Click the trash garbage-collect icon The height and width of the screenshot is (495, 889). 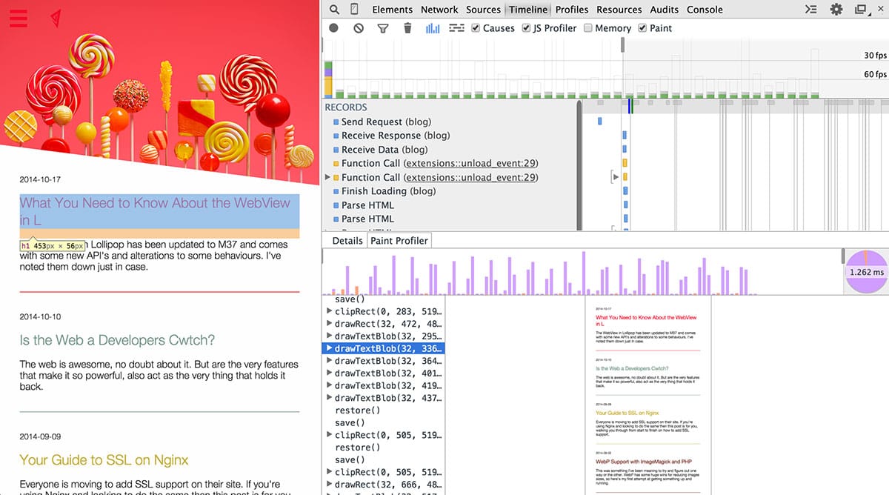(407, 27)
